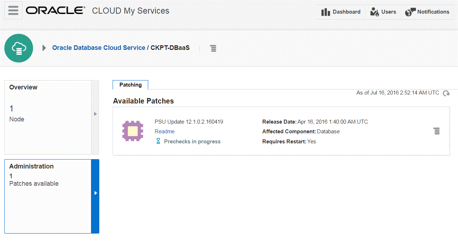Refresh the patches list

446,93
